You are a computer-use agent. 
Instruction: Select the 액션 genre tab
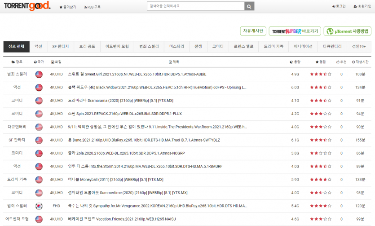click(x=39, y=46)
